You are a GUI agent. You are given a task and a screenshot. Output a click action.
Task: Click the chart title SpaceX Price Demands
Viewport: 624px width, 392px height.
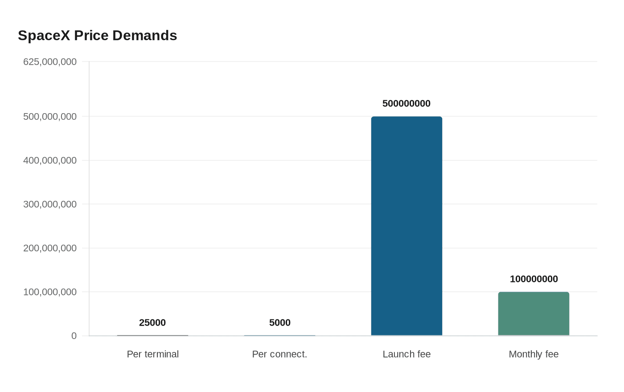pos(98,35)
